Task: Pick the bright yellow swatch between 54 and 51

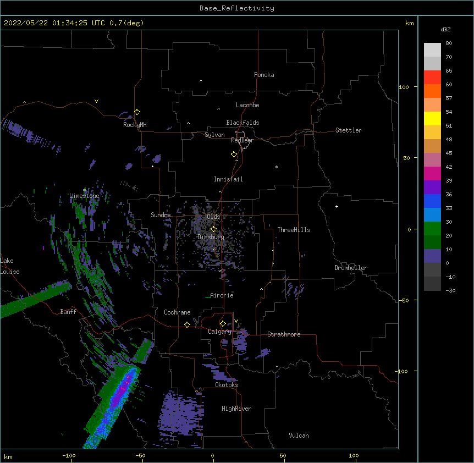Action: point(432,118)
